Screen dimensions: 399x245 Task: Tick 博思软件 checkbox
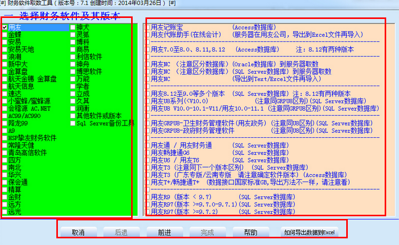pyautogui.click(x=73, y=72)
